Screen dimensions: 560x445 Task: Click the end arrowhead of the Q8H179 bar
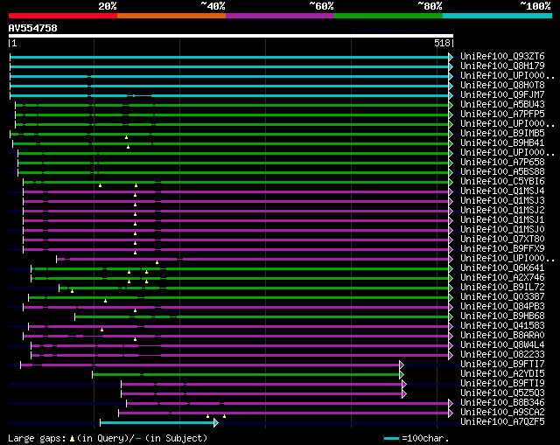coord(451,66)
